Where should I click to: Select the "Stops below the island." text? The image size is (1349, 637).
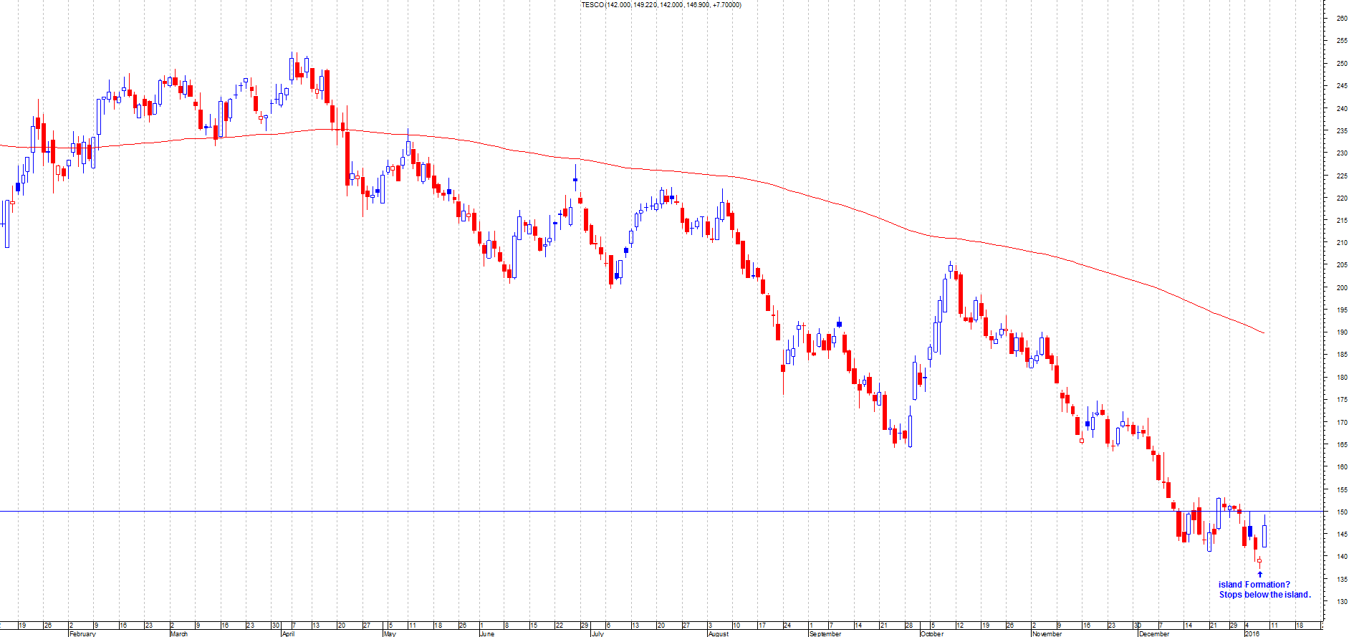click(x=1264, y=595)
